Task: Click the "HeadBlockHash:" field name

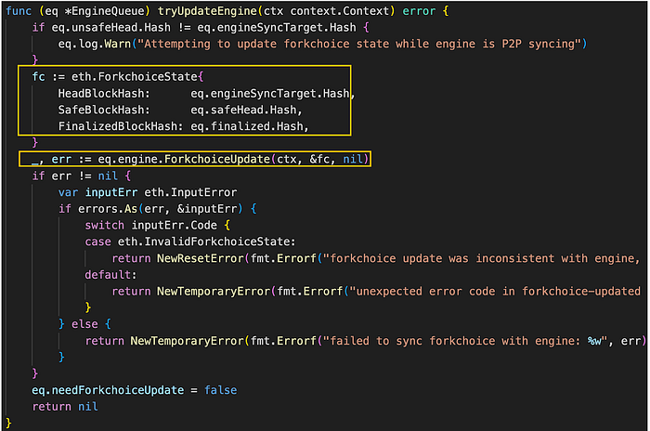Action: [x=104, y=94]
